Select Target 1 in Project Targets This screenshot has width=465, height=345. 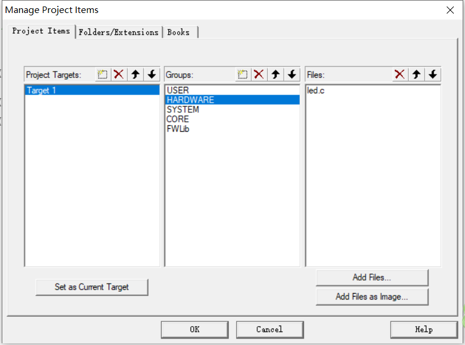click(x=92, y=90)
